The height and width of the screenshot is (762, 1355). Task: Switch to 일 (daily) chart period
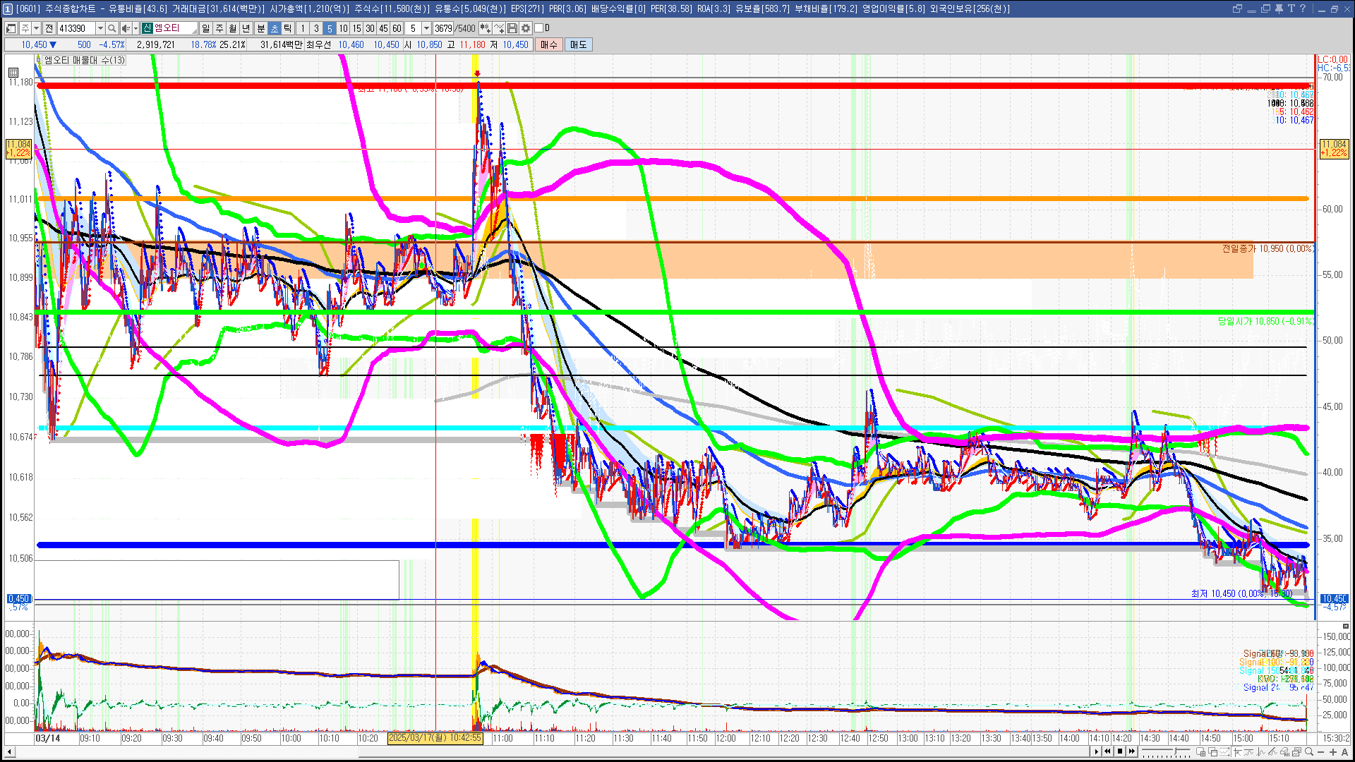point(205,28)
